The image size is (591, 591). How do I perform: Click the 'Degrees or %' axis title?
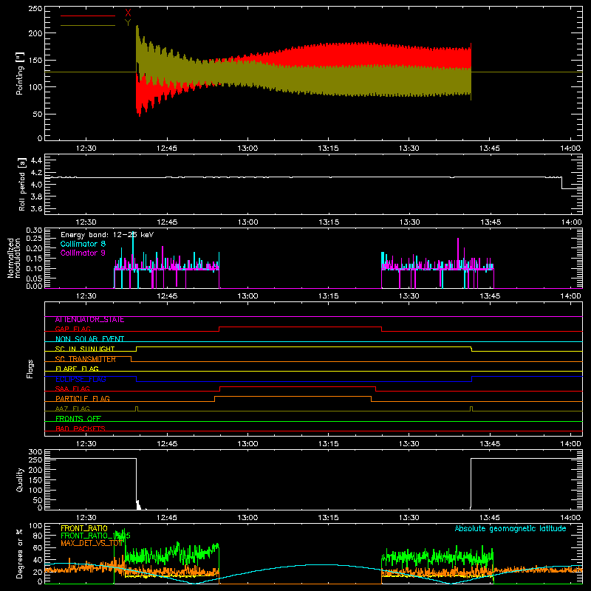[x=20, y=553]
